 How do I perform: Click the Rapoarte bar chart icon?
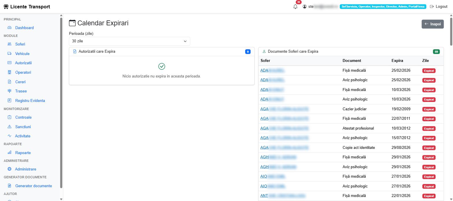pyautogui.click(x=10, y=153)
